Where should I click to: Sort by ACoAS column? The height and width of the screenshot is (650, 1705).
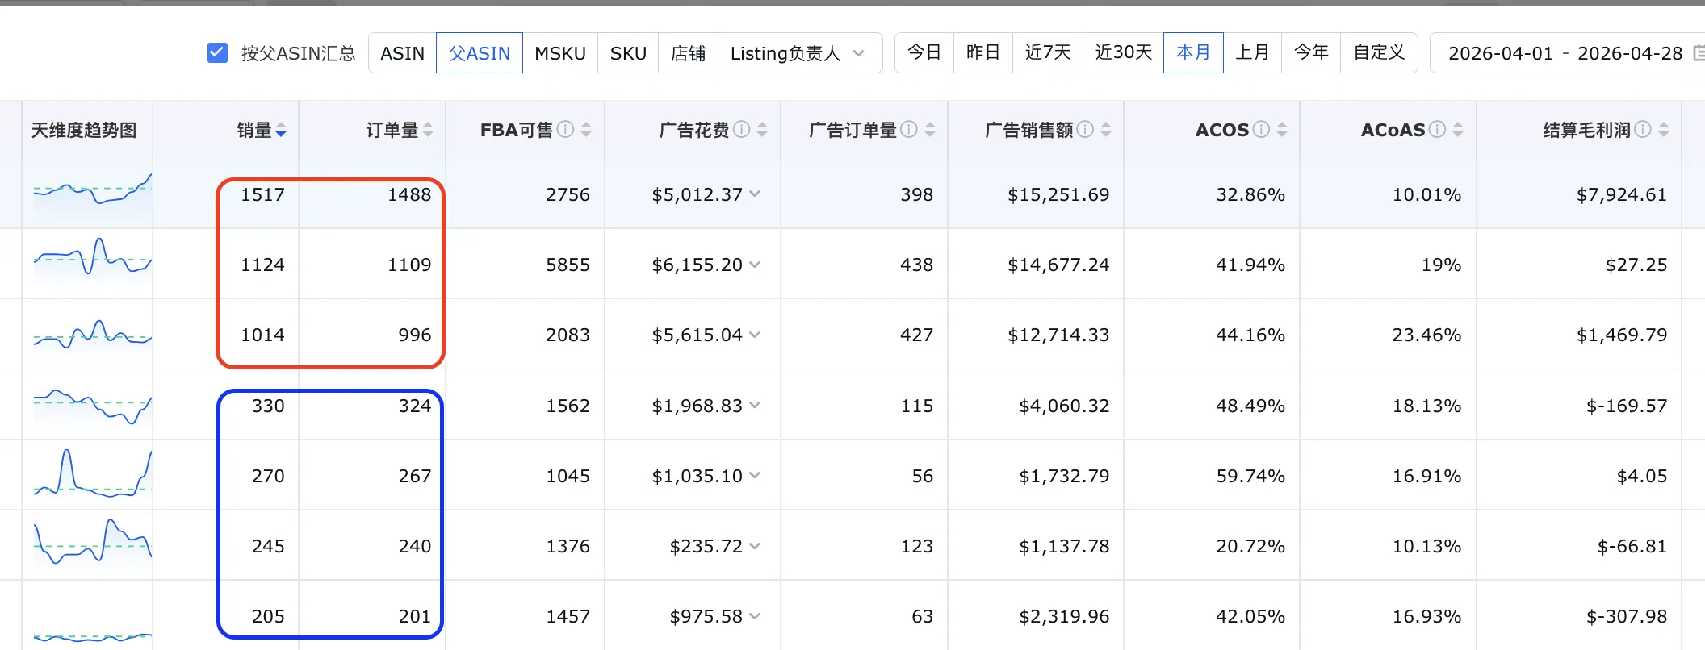1458,130
